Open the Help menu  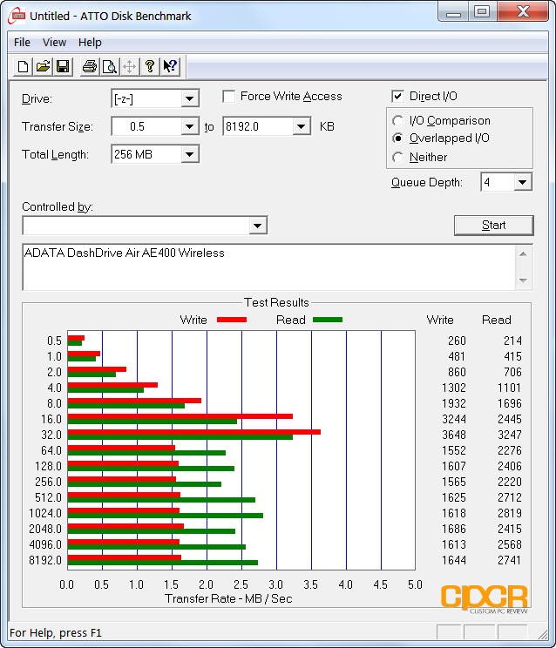coord(90,42)
